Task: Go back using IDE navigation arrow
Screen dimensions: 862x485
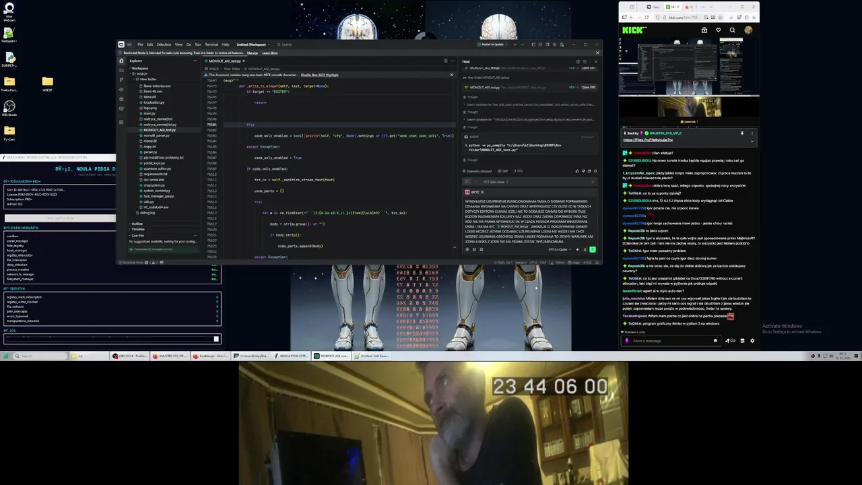Action: pos(515,44)
